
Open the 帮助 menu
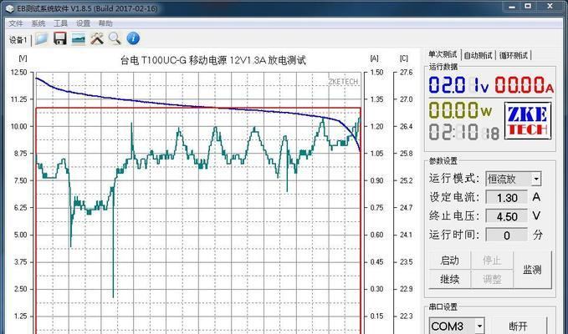point(105,23)
